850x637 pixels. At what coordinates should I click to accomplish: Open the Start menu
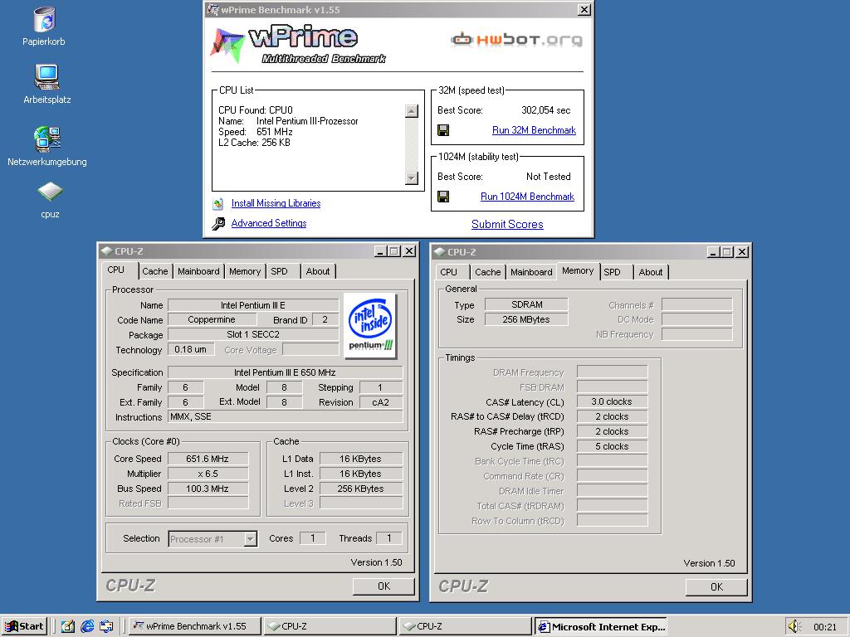[x=24, y=626]
